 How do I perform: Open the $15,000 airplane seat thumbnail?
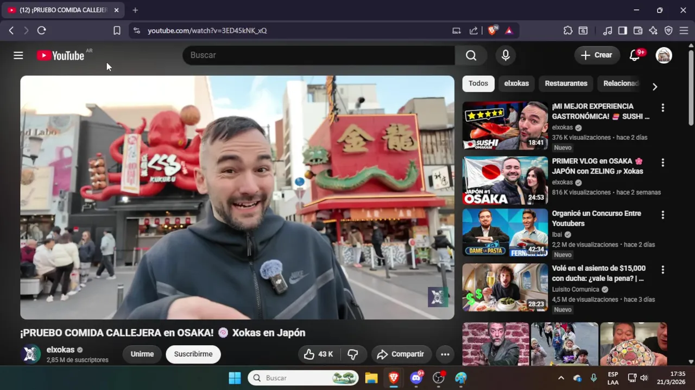coord(505,288)
